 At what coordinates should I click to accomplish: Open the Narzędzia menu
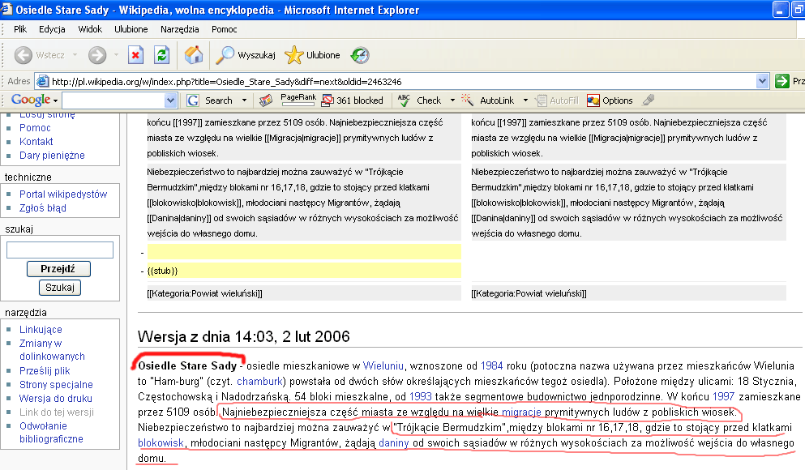click(180, 29)
